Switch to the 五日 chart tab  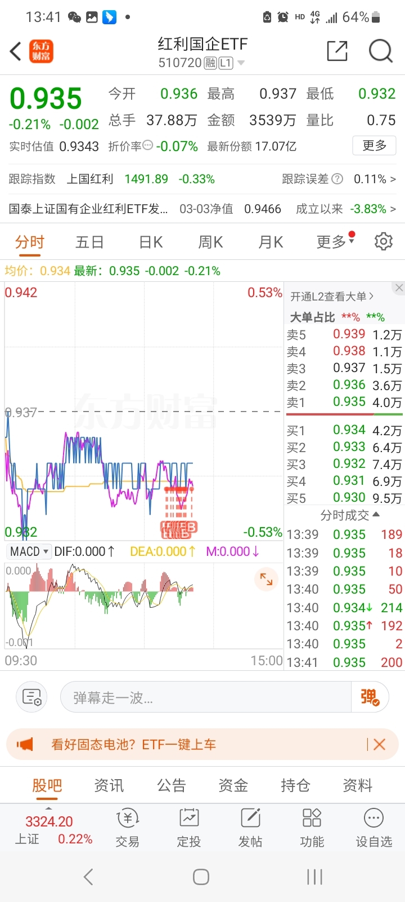pyautogui.click(x=90, y=242)
